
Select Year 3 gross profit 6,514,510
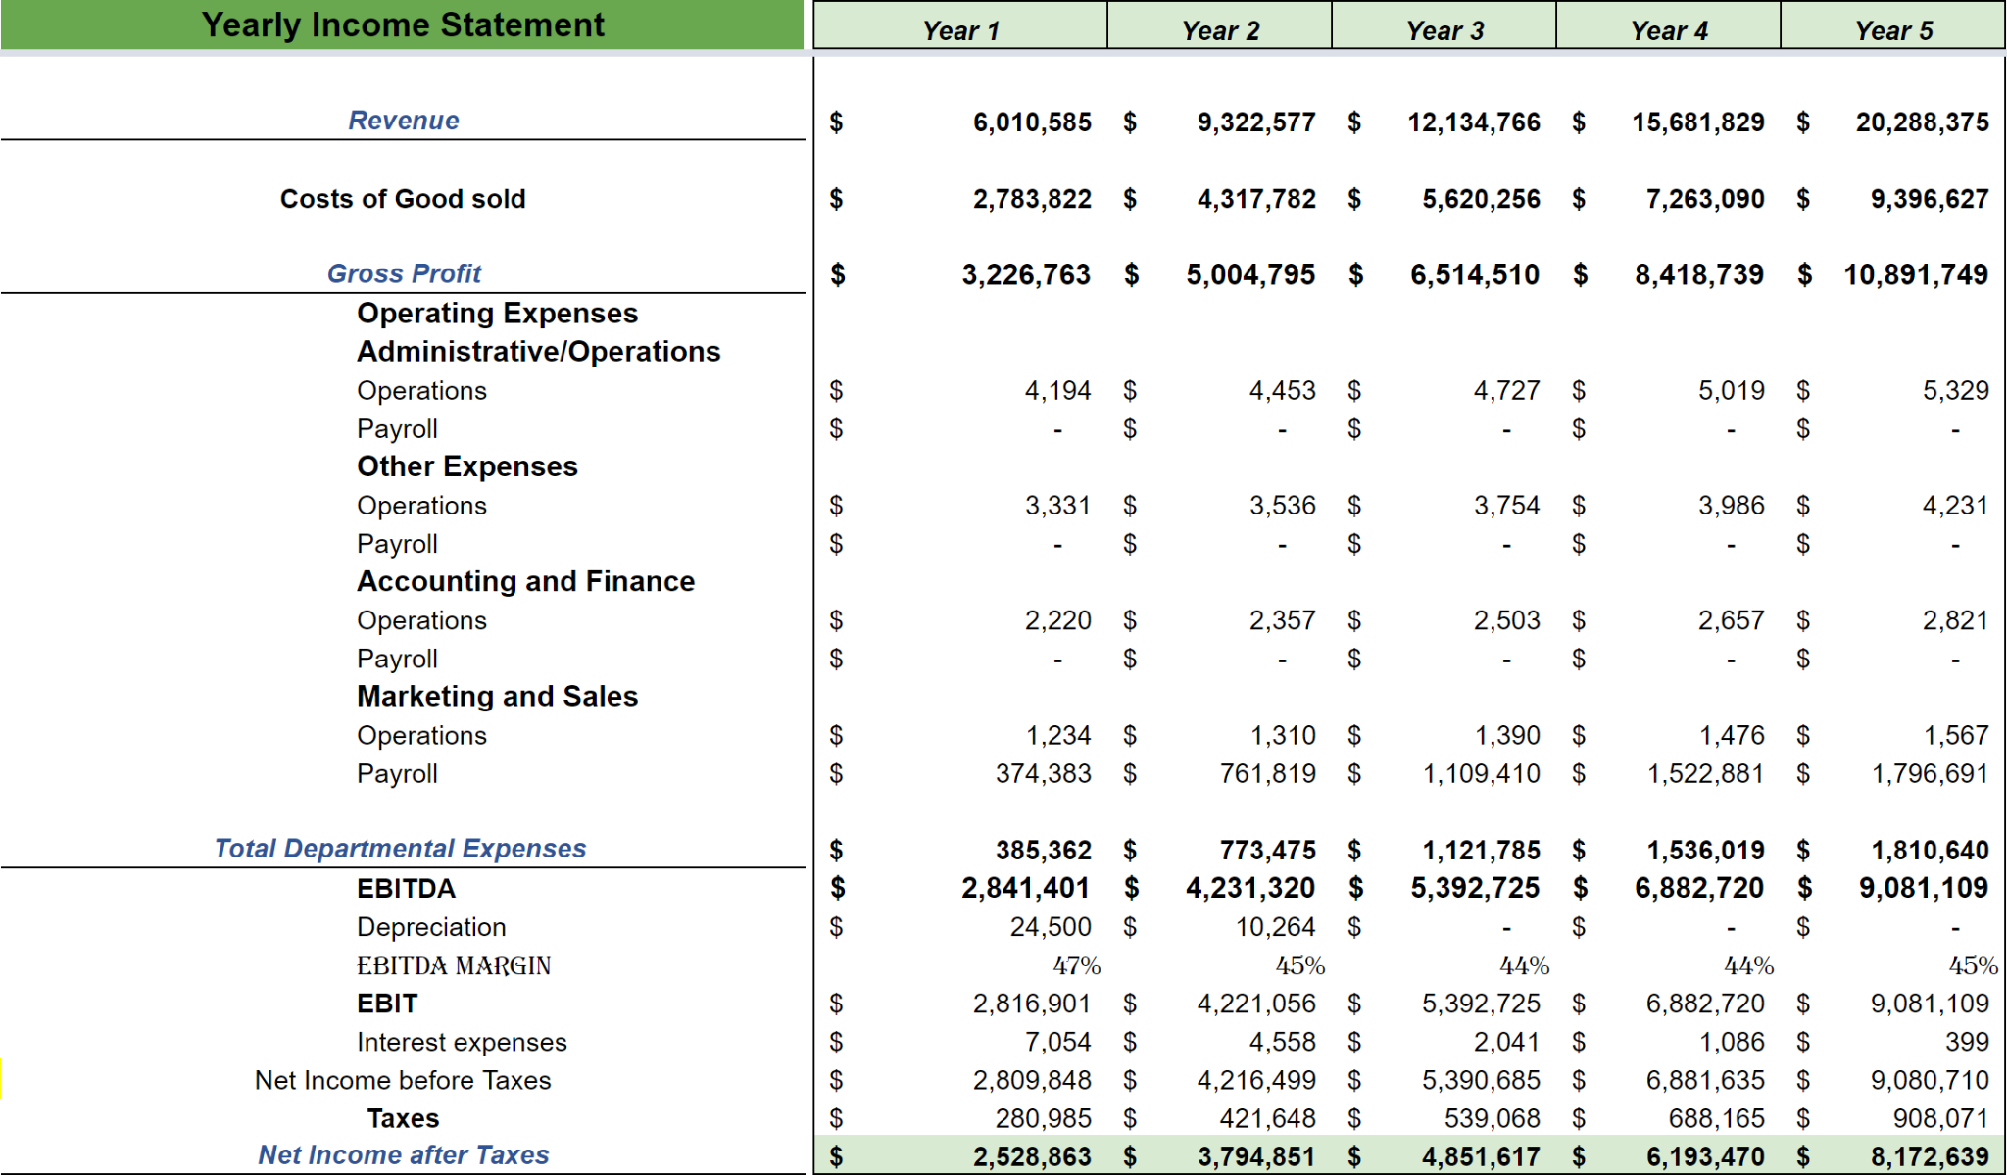pos(1475,274)
